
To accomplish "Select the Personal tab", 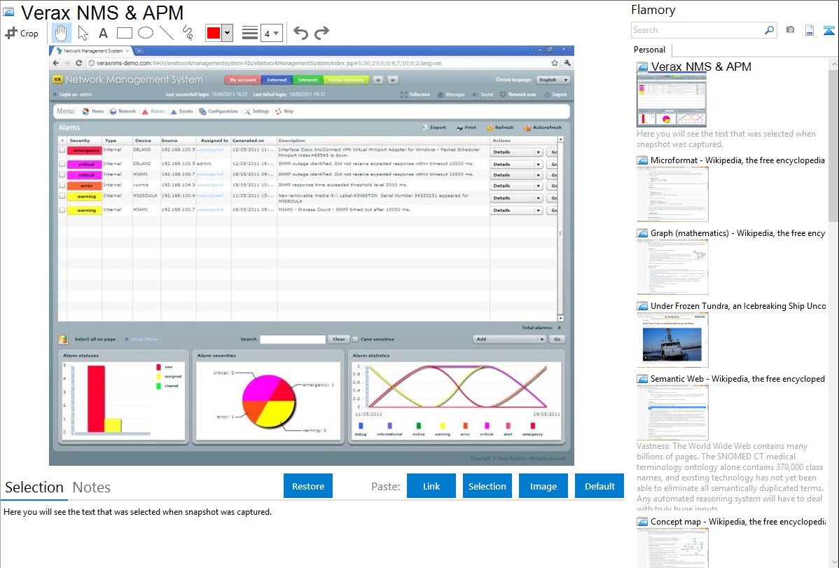I will pos(649,50).
